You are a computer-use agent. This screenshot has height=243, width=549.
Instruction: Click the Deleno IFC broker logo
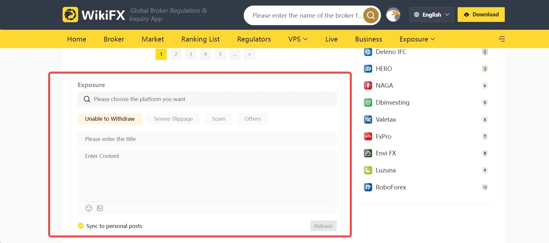coord(368,52)
